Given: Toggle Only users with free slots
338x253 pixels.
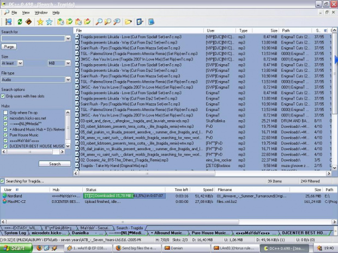Looking at the screenshot, I should [x=4, y=96].
